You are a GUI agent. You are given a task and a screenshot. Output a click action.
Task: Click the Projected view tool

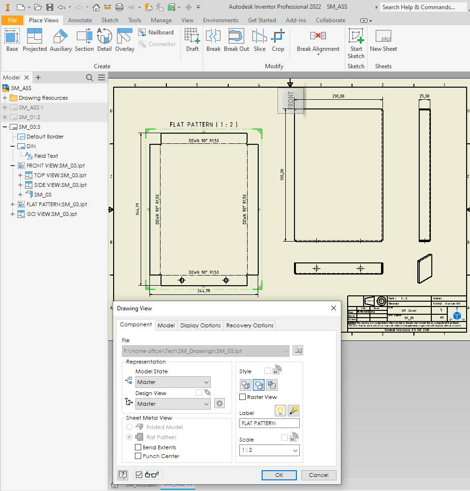pyautogui.click(x=34, y=40)
